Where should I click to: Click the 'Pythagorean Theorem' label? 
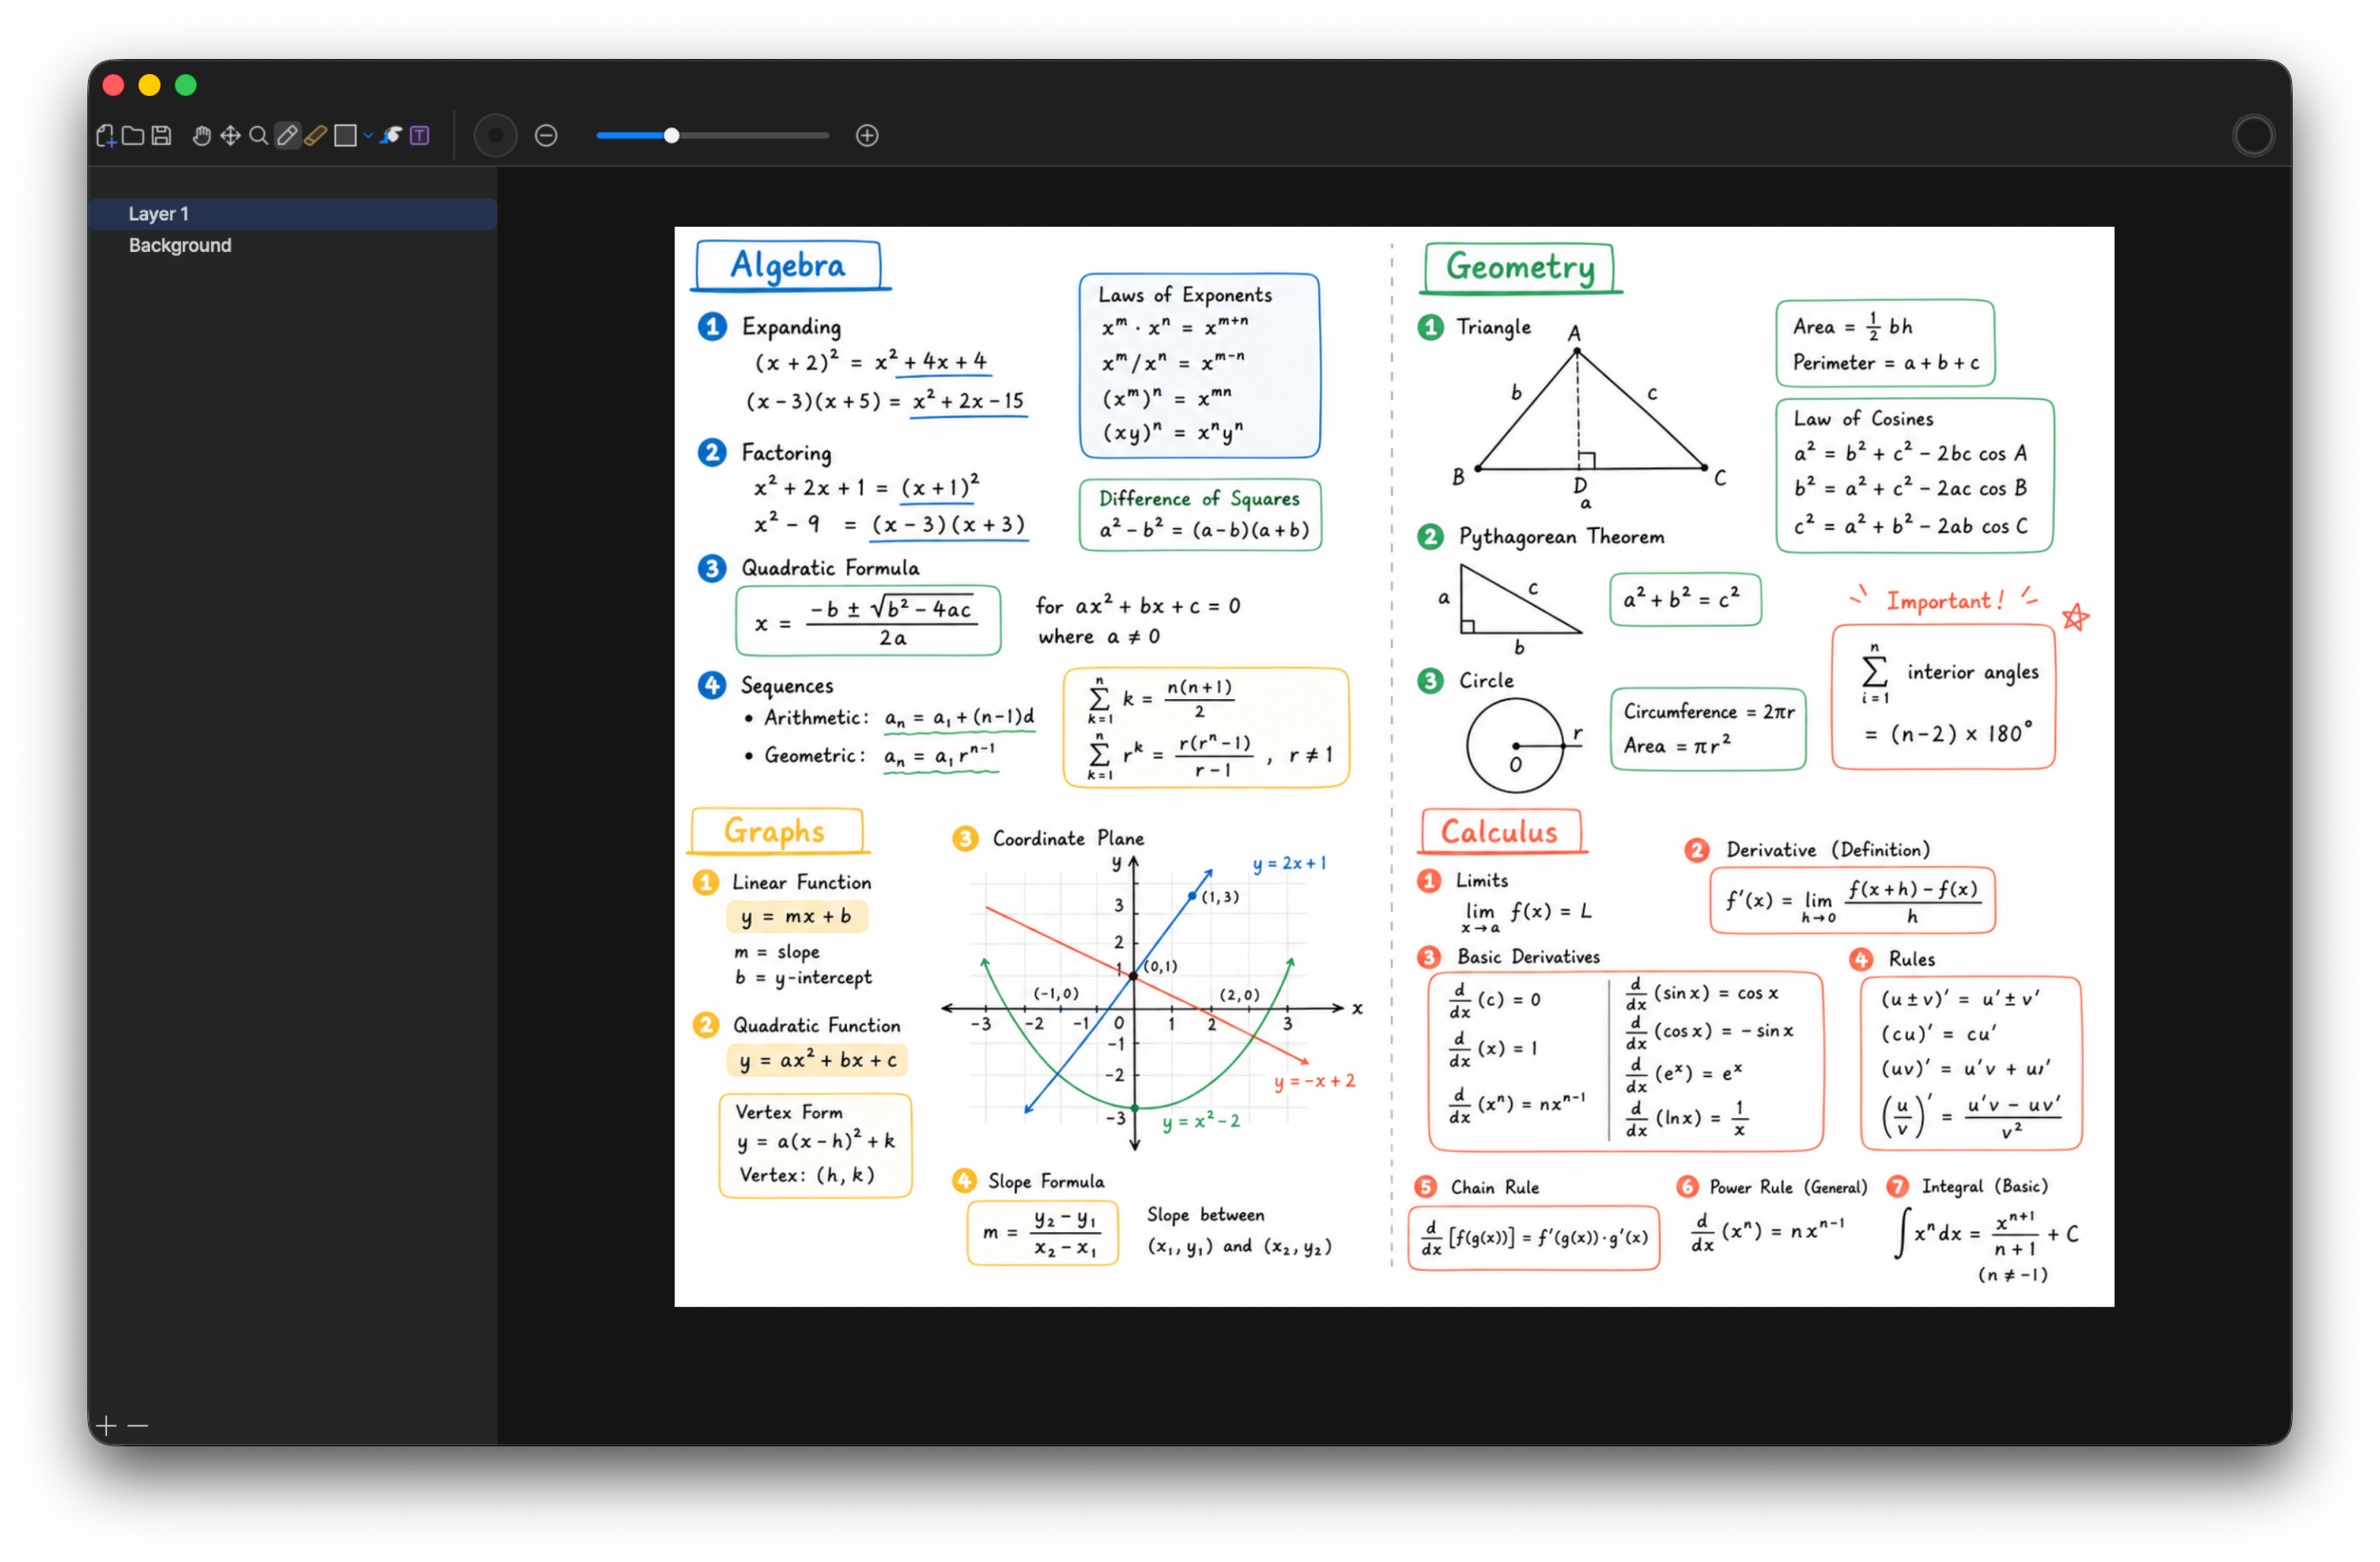click(1561, 538)
